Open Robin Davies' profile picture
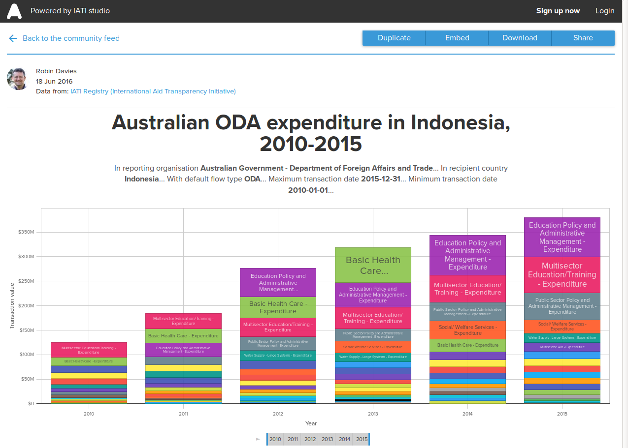Screen dimensions: 628x448 tap(18, 79)
